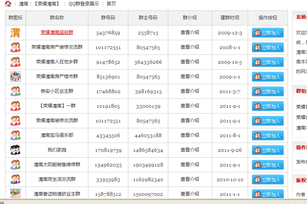The height and width of the screenshot is (204, 307).
Task: Join 荣耀渭南房产装修交流群 via 立即加入
Action: click(267, 48)
